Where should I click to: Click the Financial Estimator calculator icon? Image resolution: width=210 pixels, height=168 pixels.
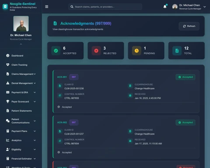coord(8,158)
